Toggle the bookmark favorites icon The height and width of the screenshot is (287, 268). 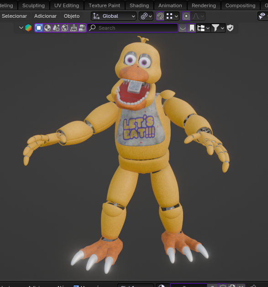(x=192, y=28)
